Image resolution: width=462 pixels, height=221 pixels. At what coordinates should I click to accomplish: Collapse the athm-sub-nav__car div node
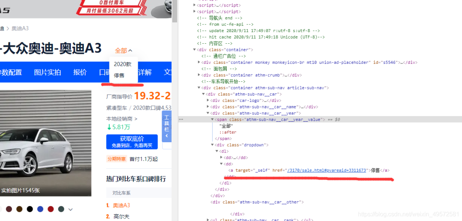tap(204, 94)
